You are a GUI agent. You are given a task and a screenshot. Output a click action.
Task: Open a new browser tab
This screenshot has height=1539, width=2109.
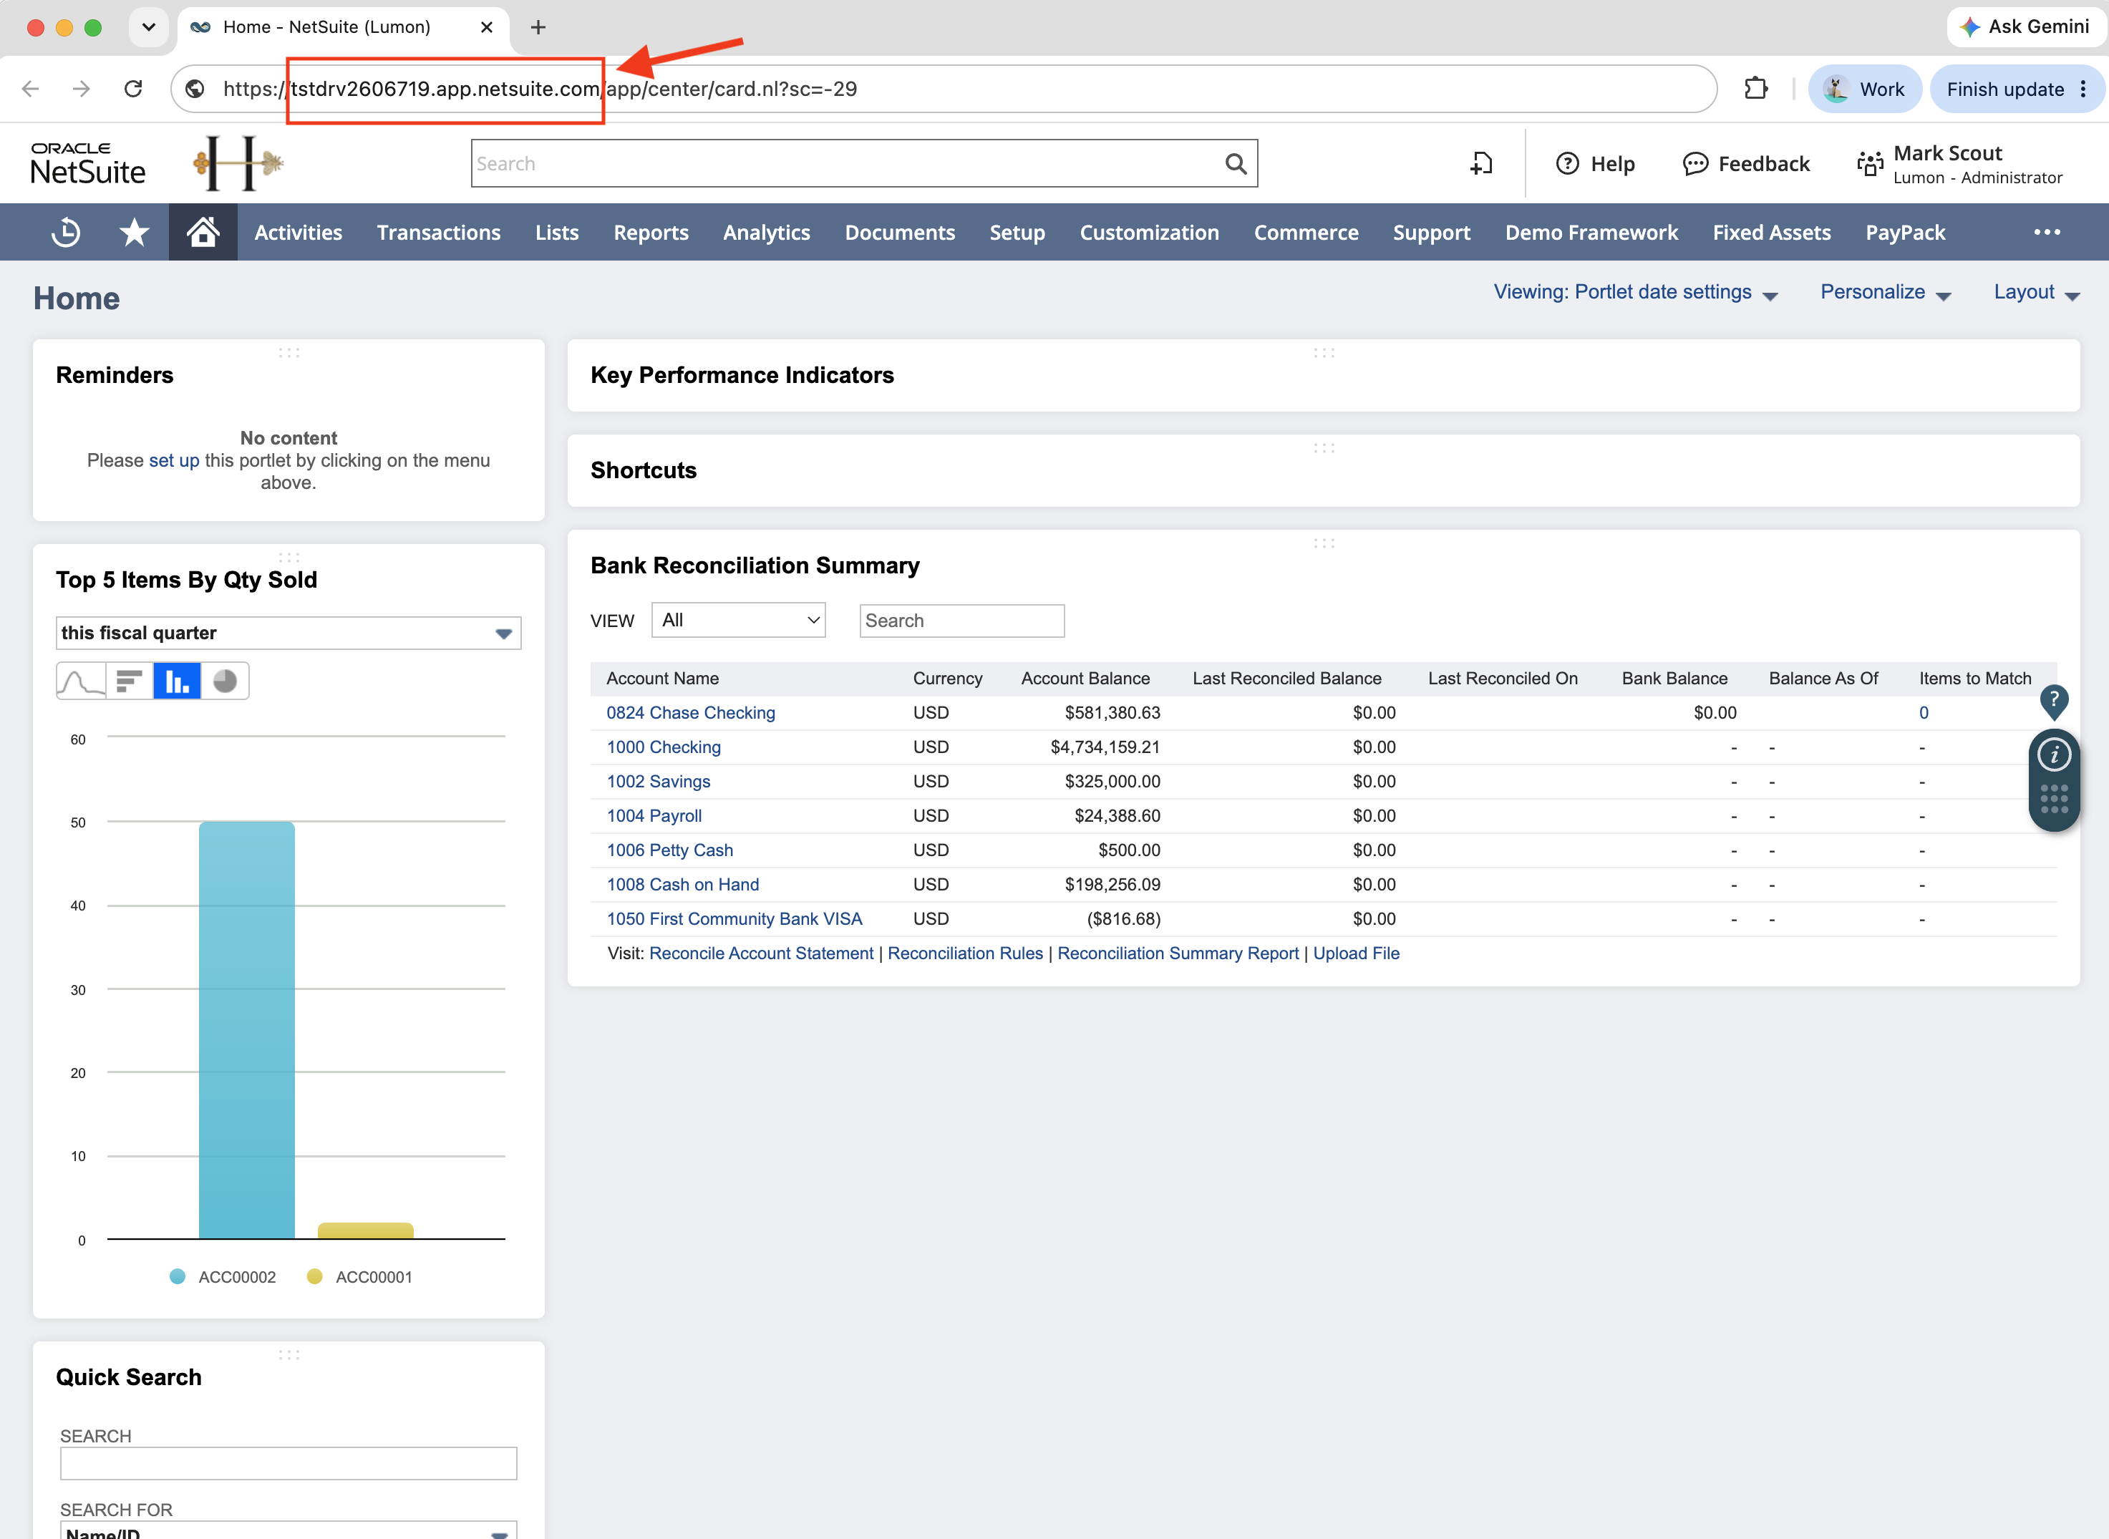538,27
